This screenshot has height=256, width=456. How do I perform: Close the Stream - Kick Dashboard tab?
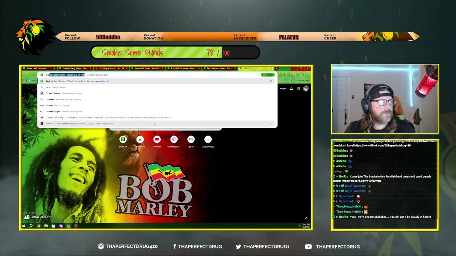tap(55, 68)
